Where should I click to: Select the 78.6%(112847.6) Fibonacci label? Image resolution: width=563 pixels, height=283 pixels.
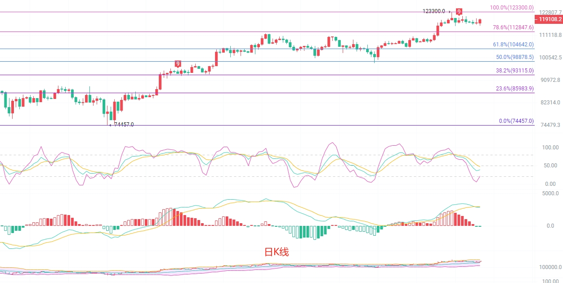pyautogui.click(x=513, y=27)
